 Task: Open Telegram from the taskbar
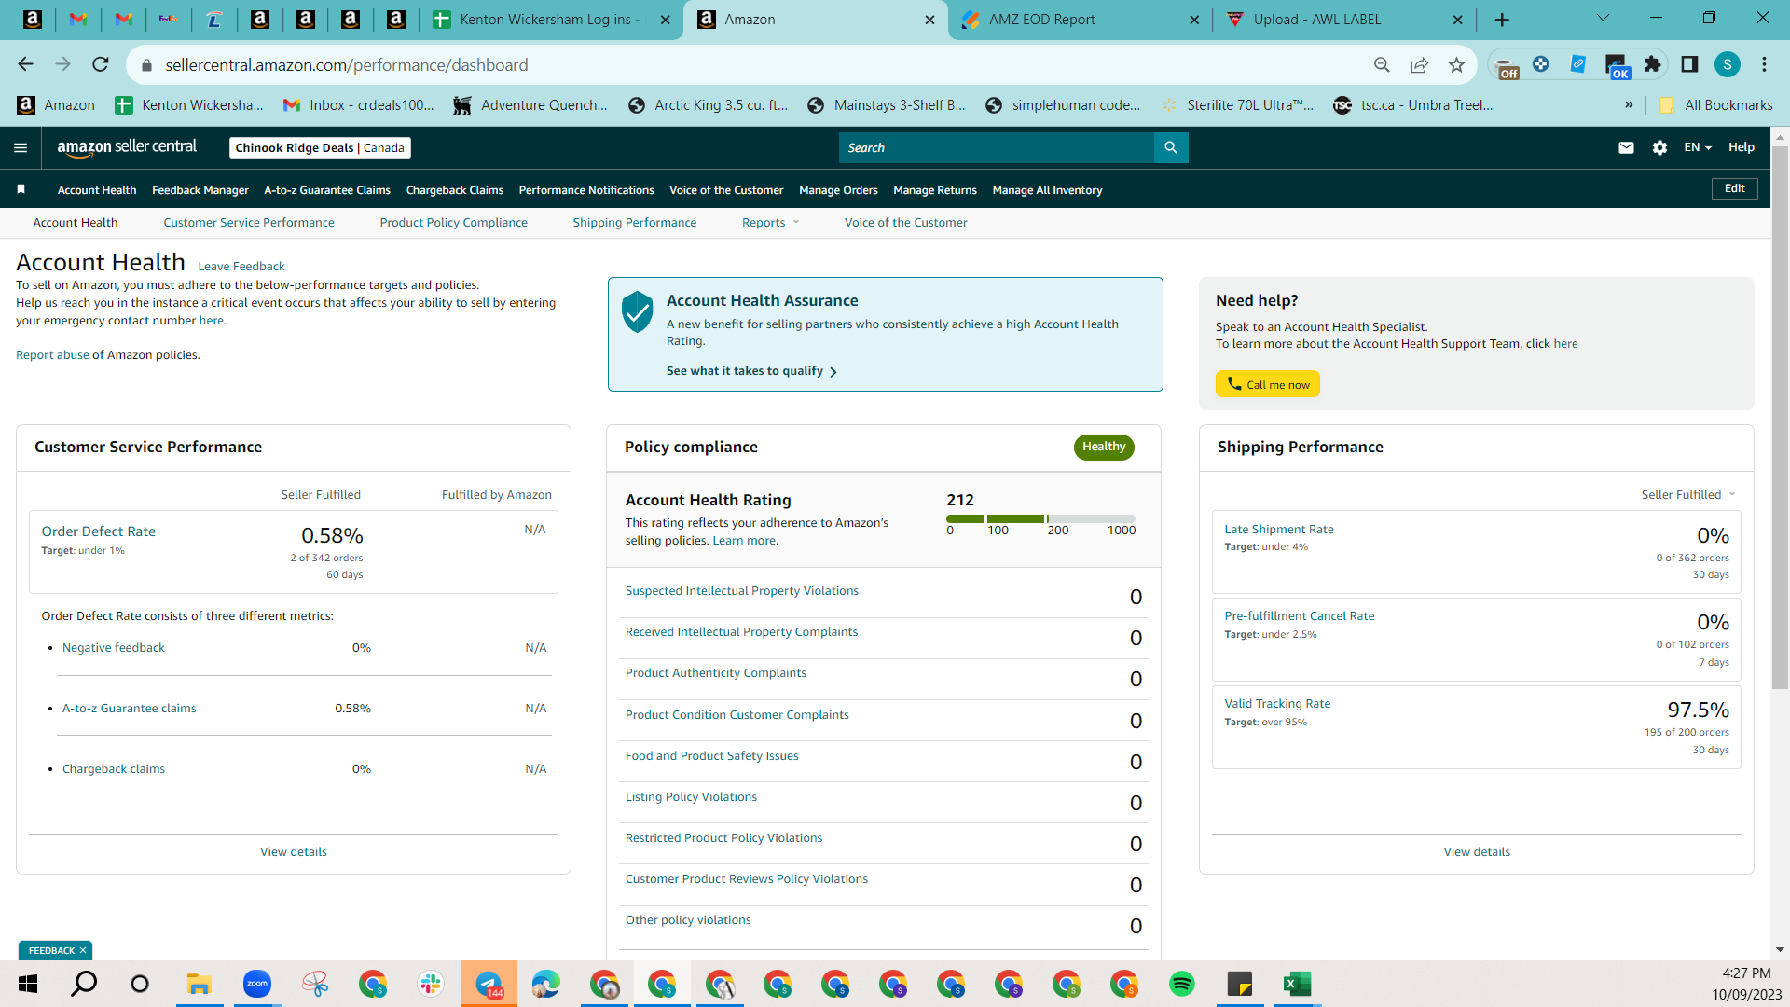pyautogui.click(x=489, y=984)
